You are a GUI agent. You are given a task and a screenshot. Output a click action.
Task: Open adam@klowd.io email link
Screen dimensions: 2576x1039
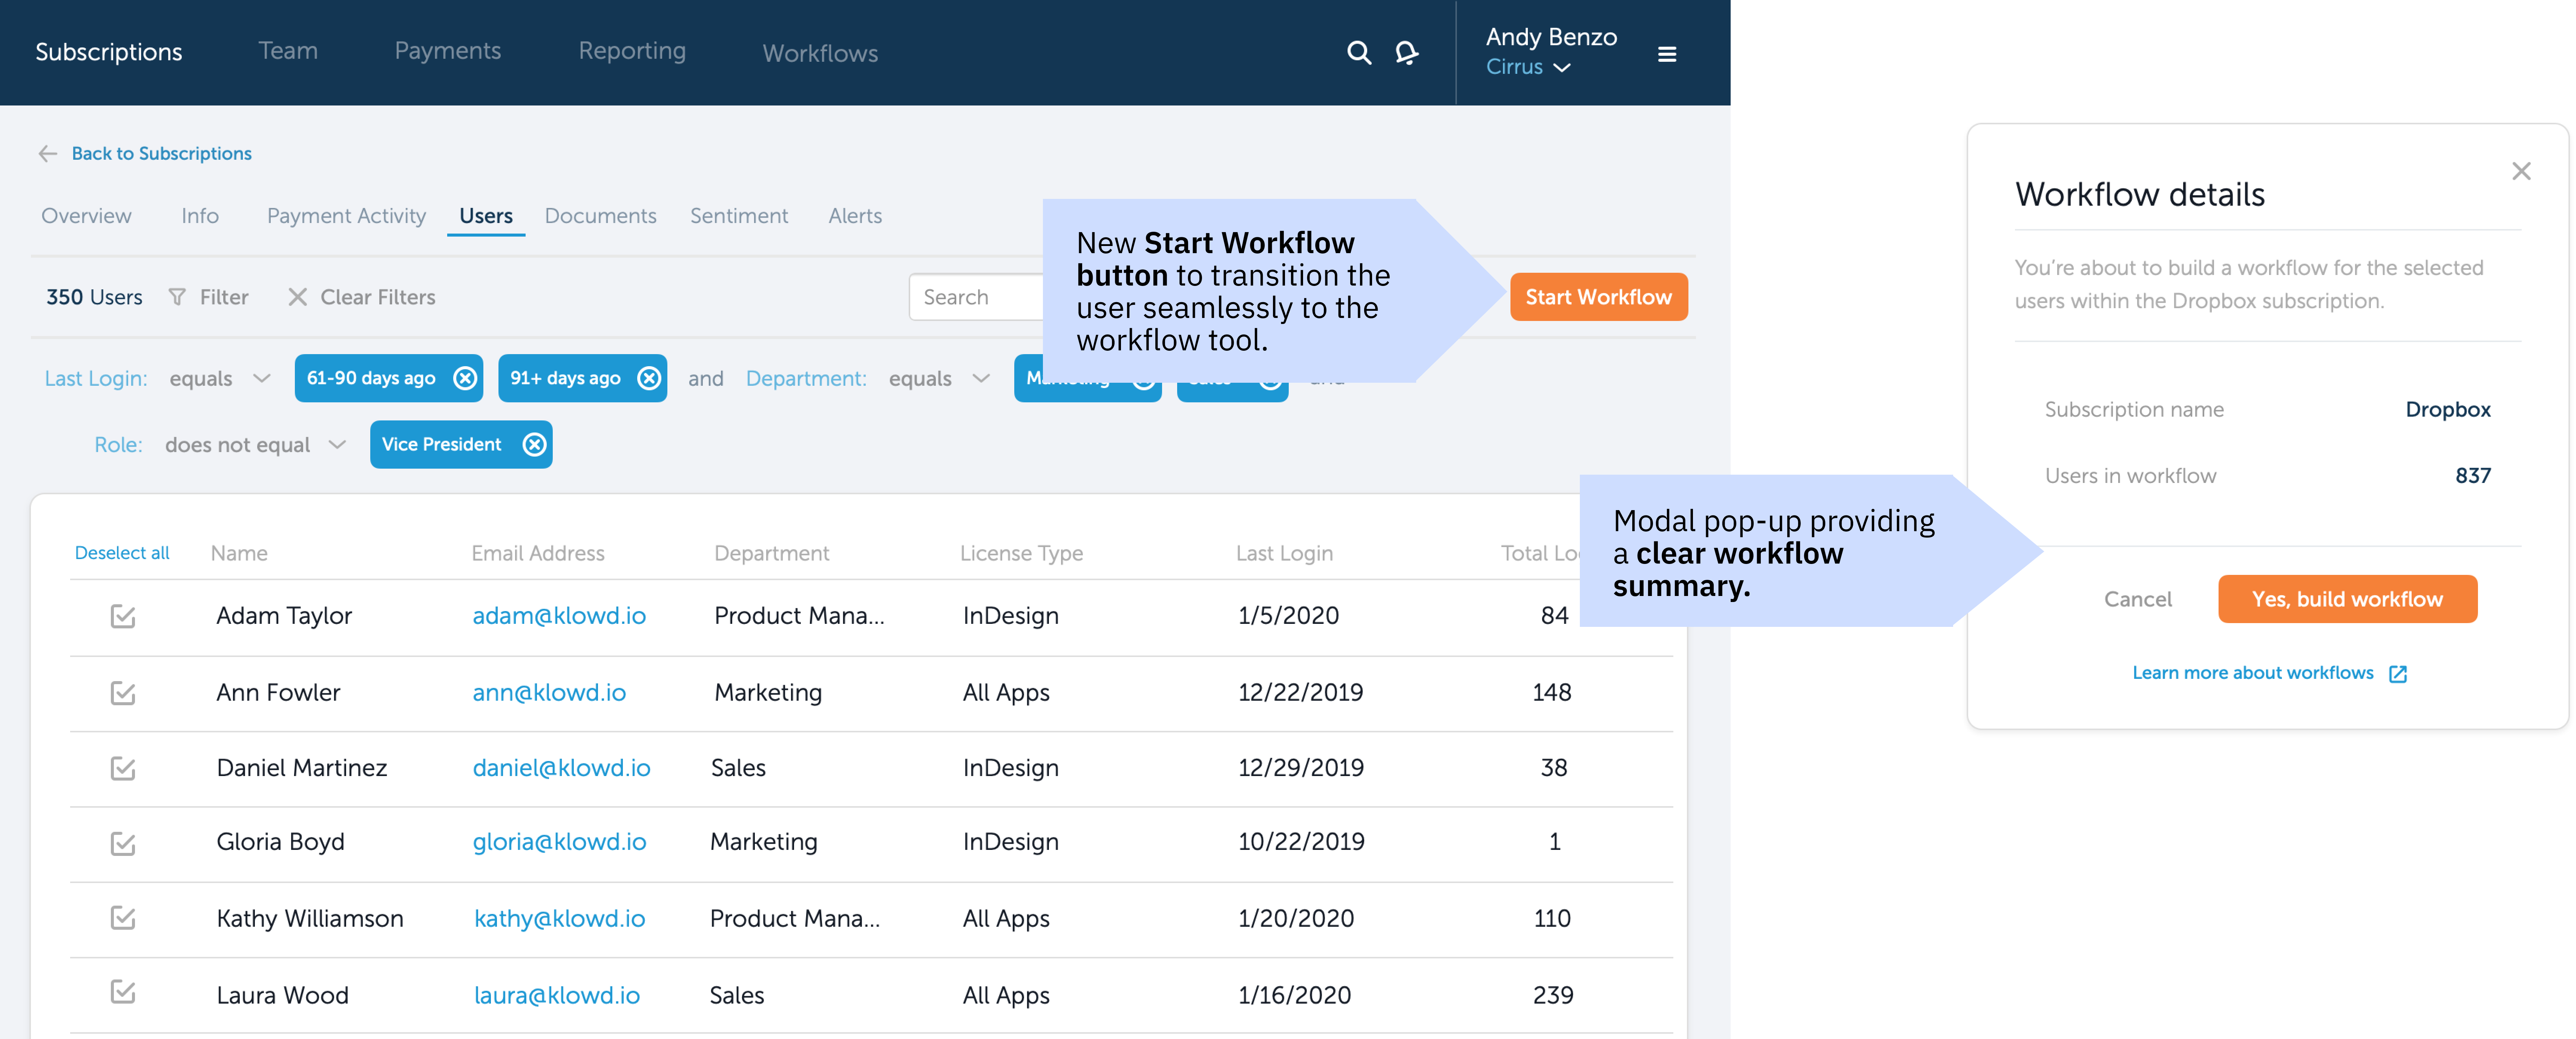pos(559,616)
